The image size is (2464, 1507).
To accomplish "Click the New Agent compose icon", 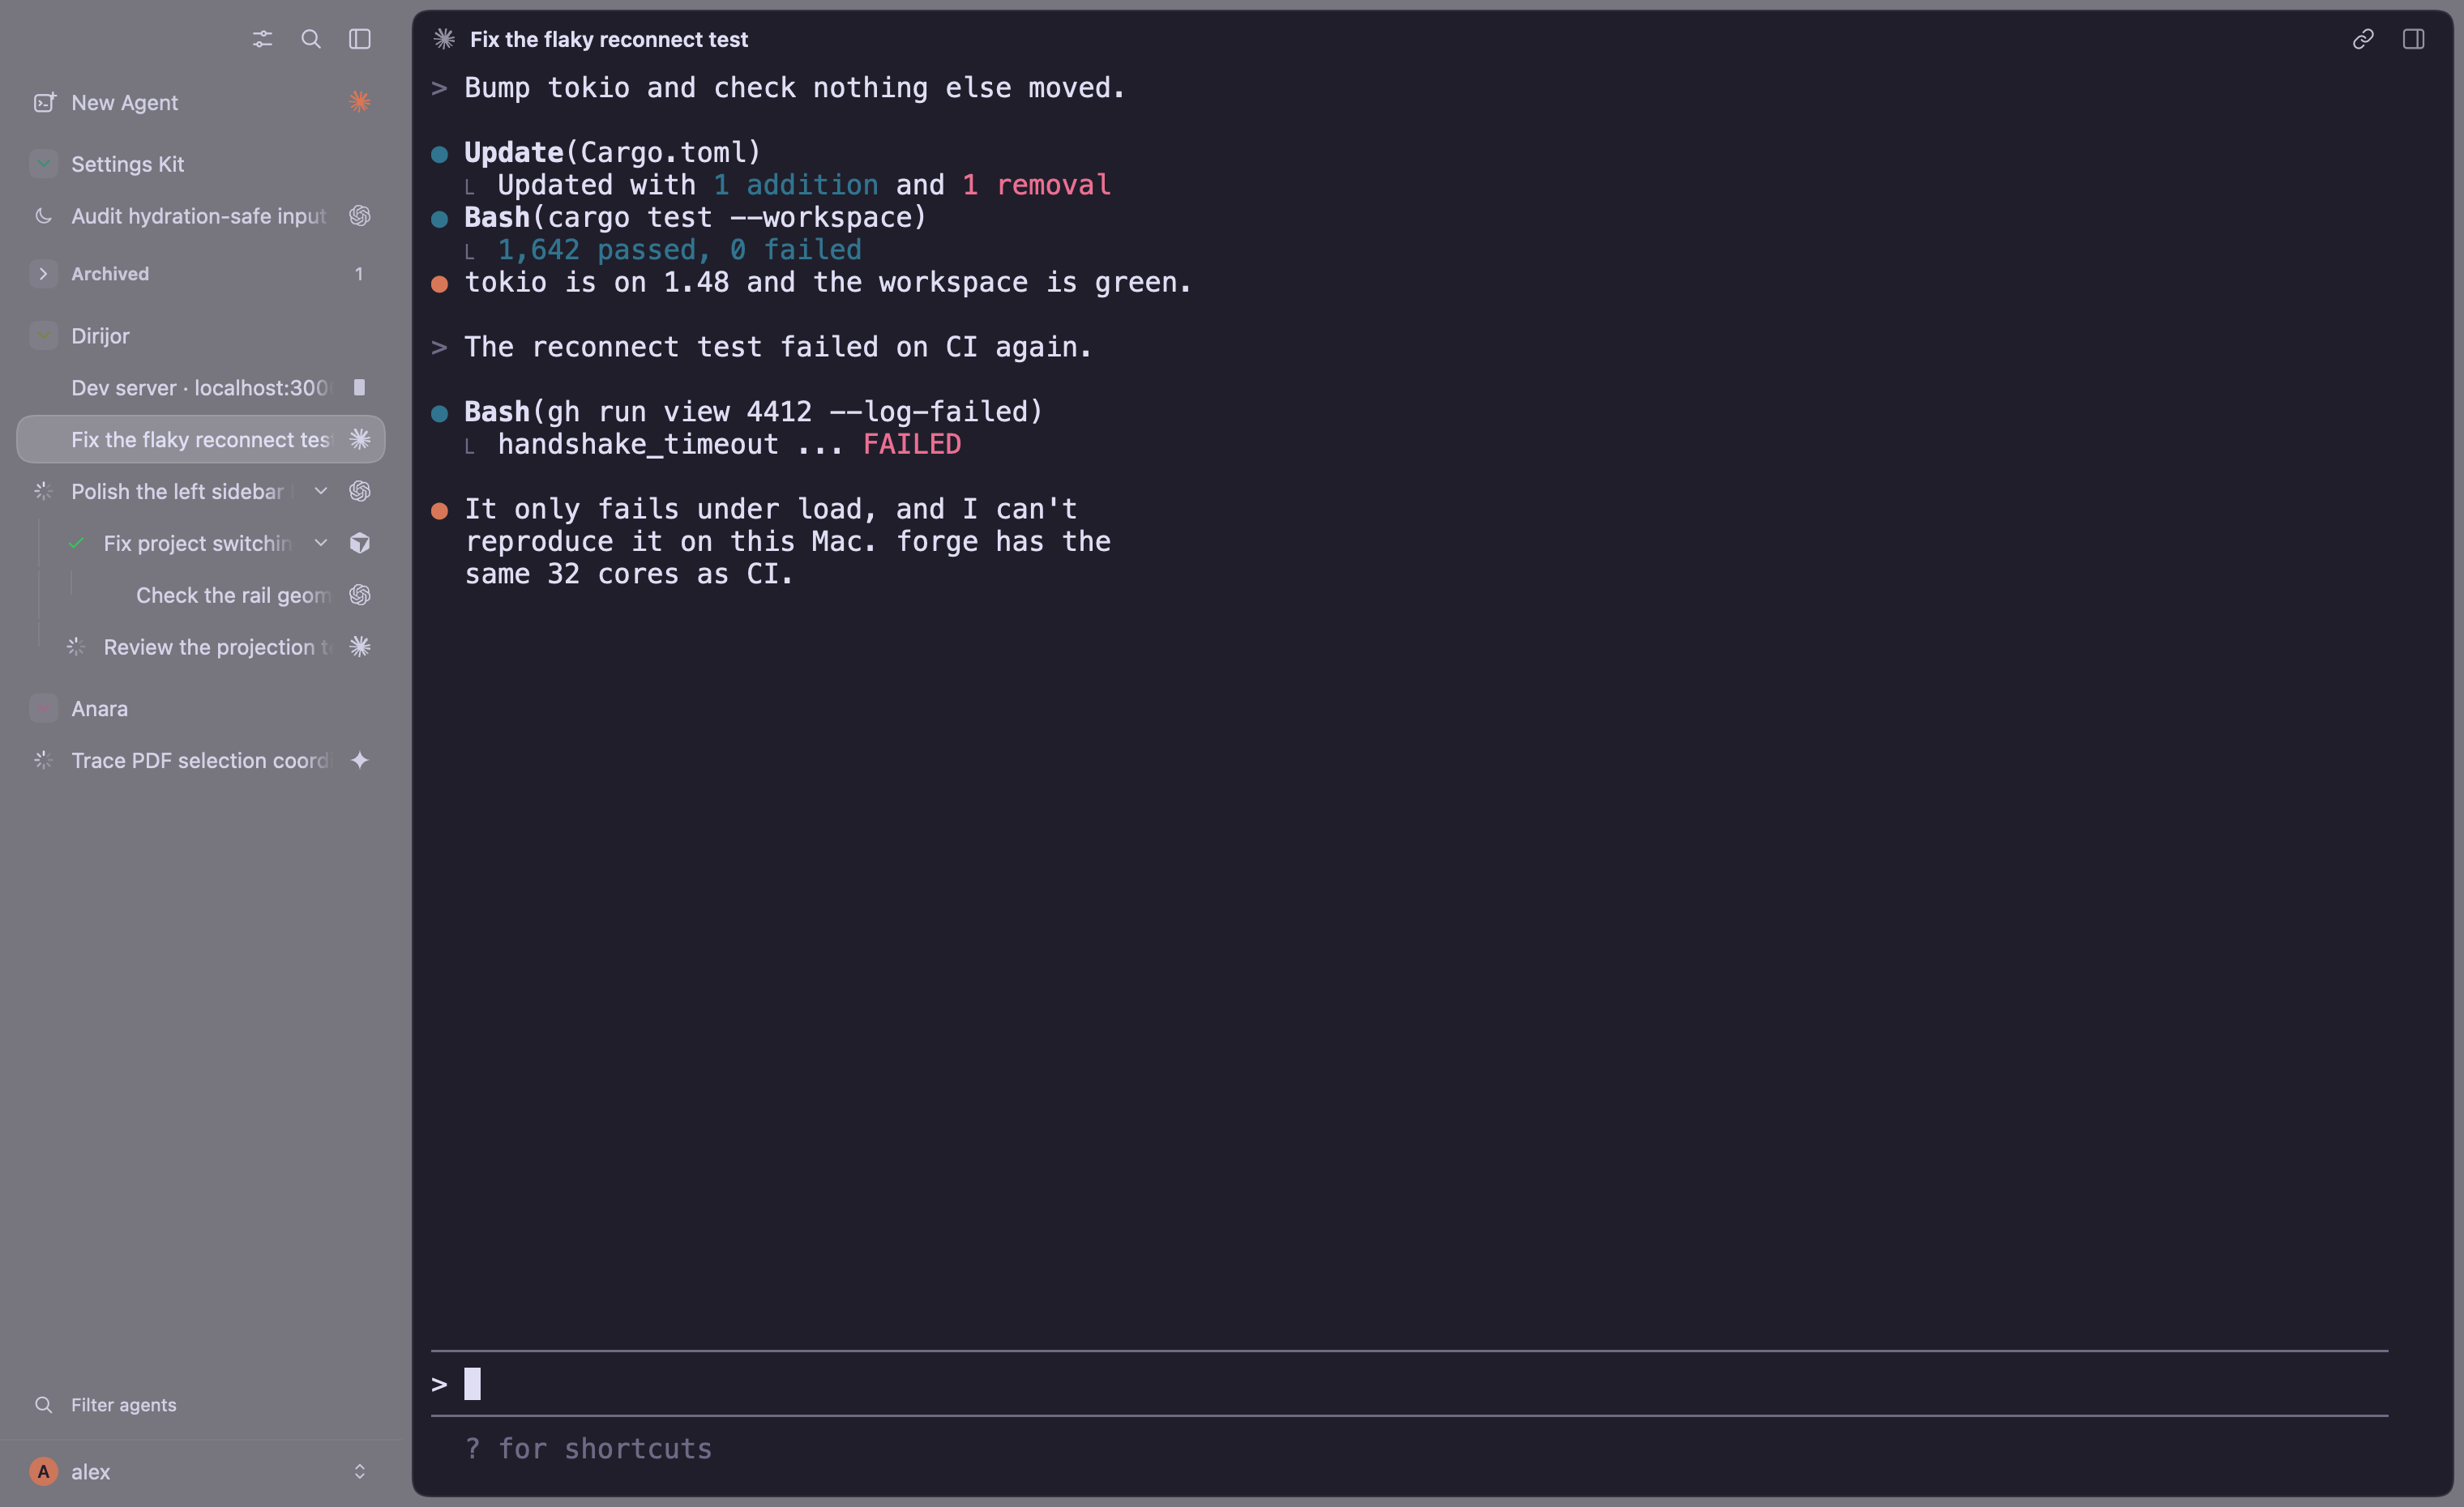I will (44, 103).
